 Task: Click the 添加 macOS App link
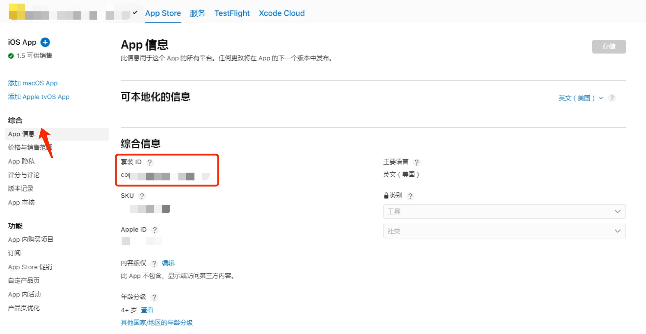pyautogui.click(x=33, y=83)
